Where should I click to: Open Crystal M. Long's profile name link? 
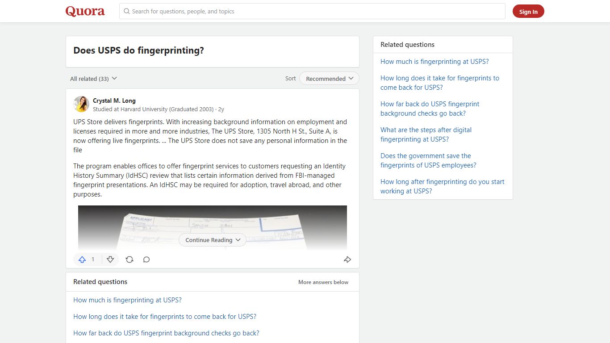click(114, 100)
